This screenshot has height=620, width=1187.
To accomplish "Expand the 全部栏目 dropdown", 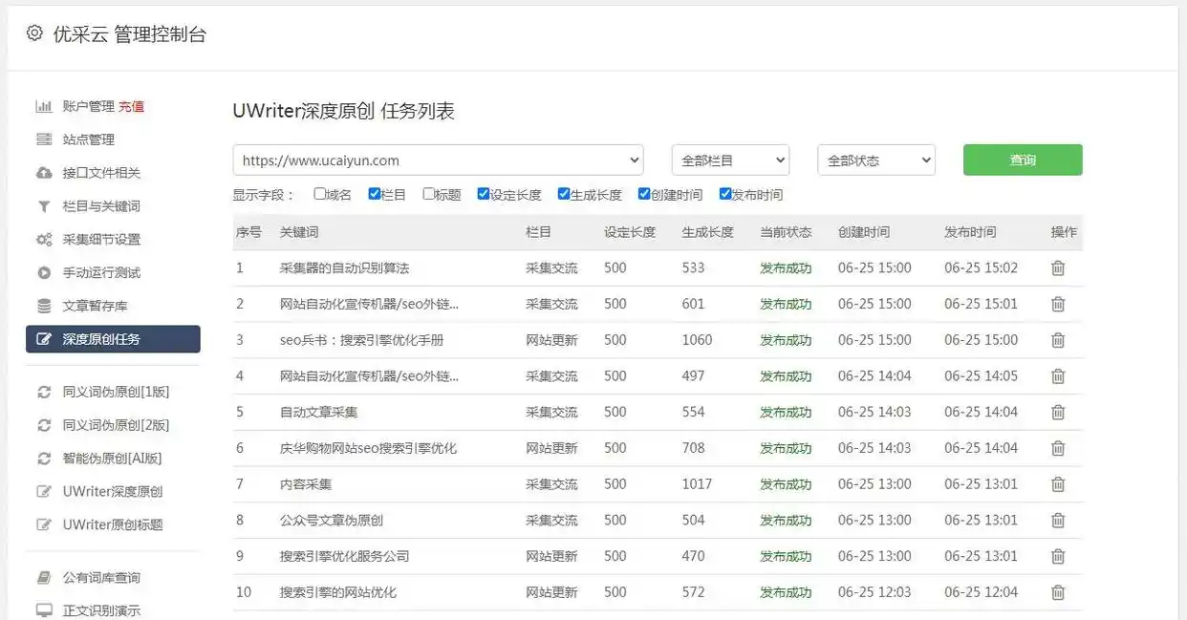I will click(x=730, y=160).
